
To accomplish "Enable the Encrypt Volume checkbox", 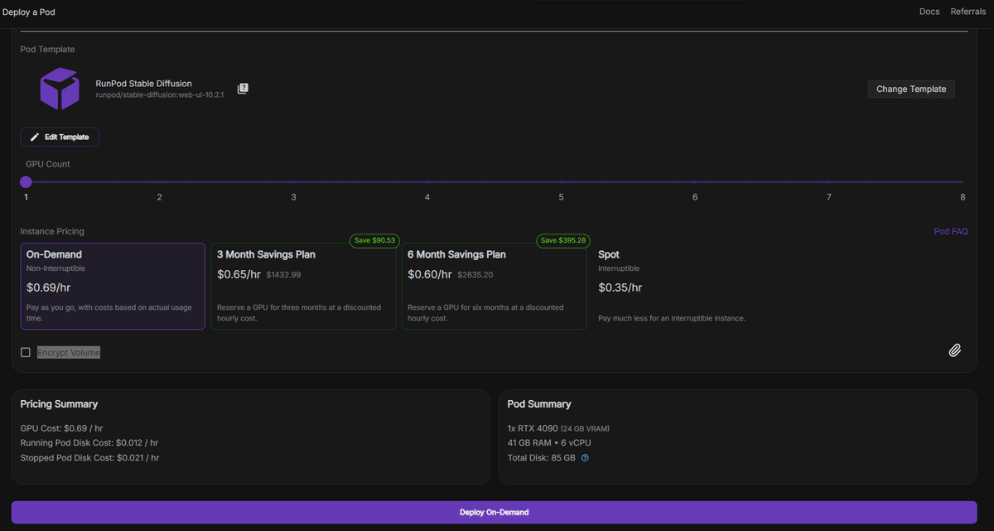I will [25, 351].
